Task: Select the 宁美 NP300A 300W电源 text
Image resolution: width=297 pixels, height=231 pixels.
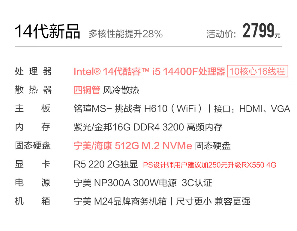Action: [125, 183]
